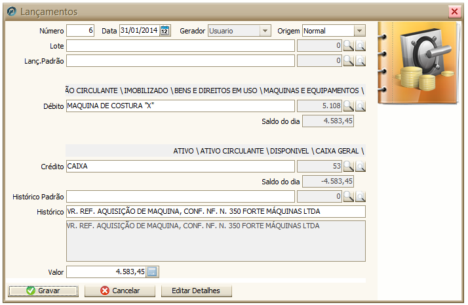468x305 pixels.
Task: Search the Débito account with the dark magnifier
Action: pyautogui.click(x=348, y=106)
